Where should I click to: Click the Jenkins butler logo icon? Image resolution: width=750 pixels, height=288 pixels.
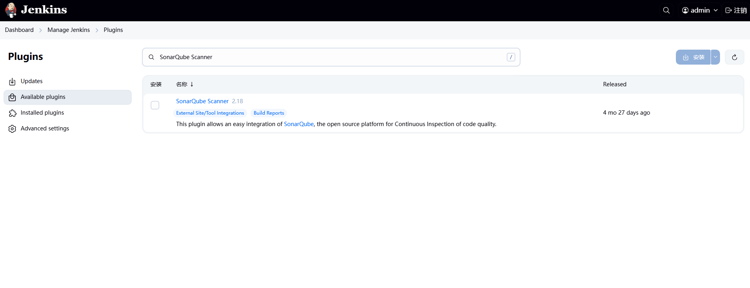point(11,10)
